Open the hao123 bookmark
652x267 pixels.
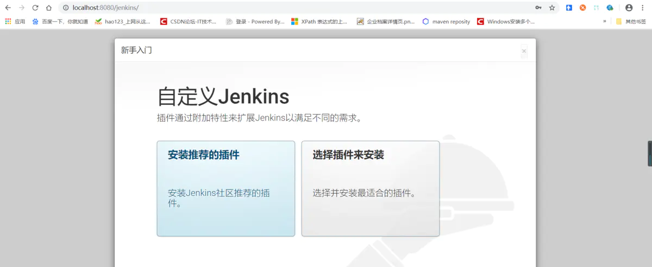click(x=123, y=22)
